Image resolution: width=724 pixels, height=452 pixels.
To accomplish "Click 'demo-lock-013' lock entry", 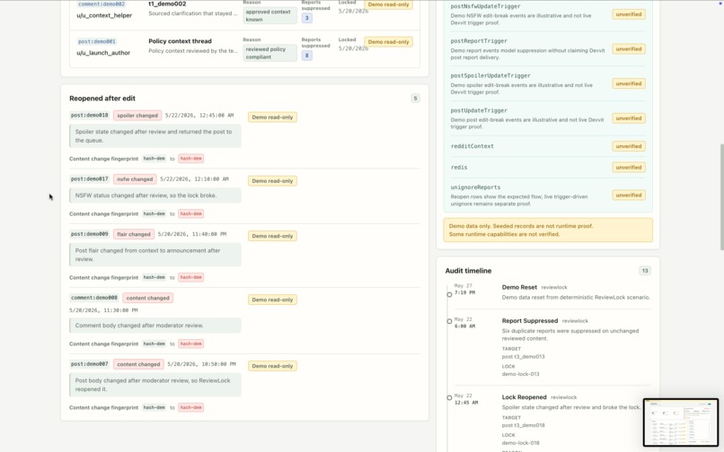I will pos(520,374).
